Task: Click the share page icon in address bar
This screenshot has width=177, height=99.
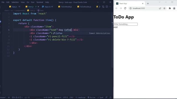Action: point(160,8)
